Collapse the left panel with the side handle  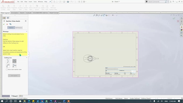tap(29, 54)
